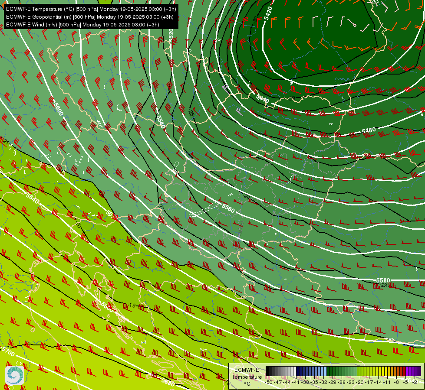Click the -17 legend scale value
This screenshot has width=425, height=390.
pos(369,382)
